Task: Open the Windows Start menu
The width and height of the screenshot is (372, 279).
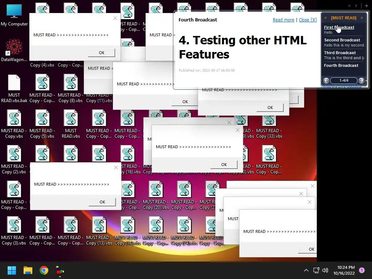Action: (x=12, y=270)
